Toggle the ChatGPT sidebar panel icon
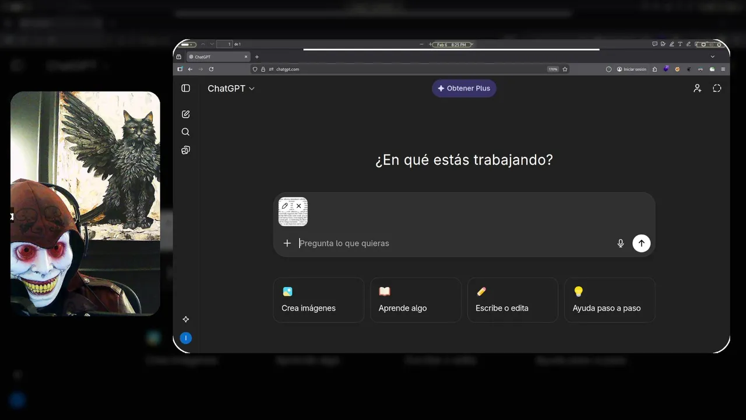This screenshot has width=746, height=420. point(186,88)
